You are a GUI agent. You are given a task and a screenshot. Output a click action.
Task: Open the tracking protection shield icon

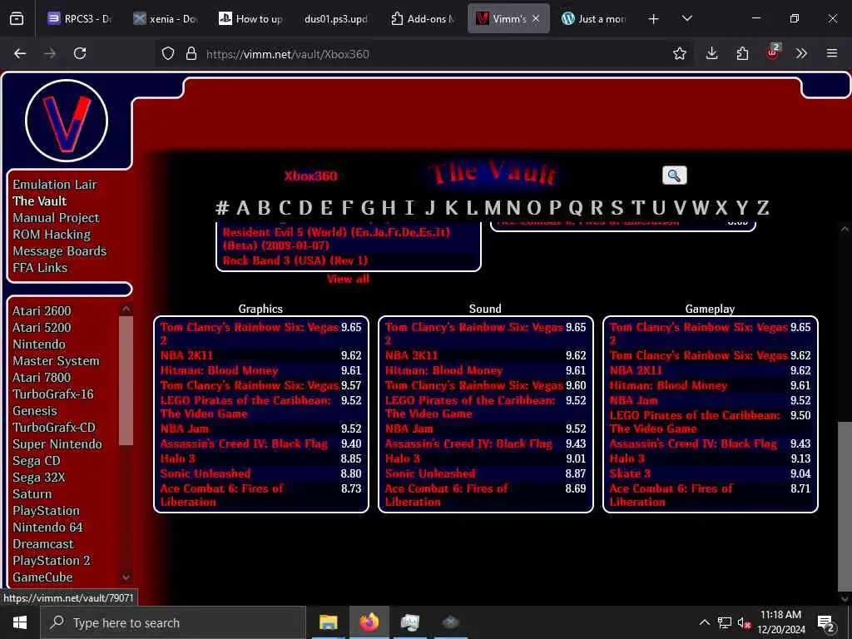tap(168, 53)
